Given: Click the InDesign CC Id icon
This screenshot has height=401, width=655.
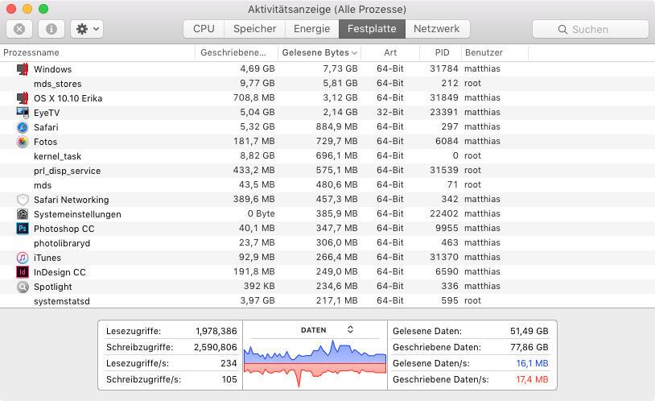Looking at the screenshot, I should (23, 272).
